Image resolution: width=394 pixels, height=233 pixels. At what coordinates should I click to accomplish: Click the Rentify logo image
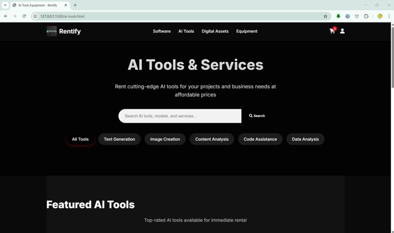[51, 31]
